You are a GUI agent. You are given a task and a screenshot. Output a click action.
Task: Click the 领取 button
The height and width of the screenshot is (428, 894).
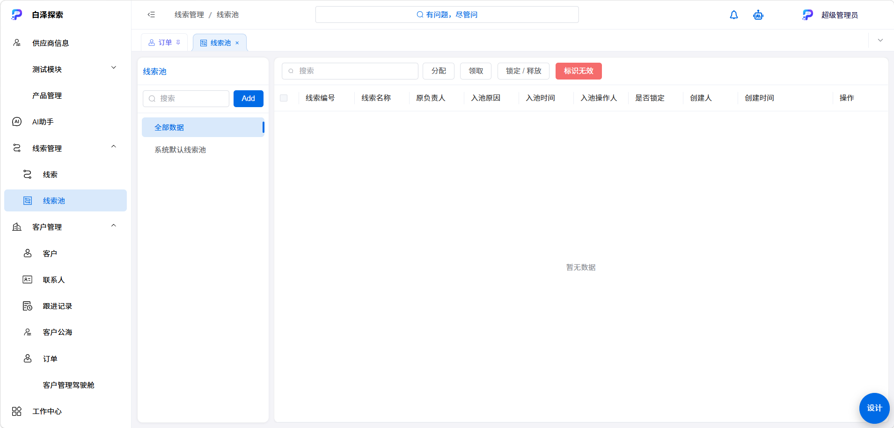(x=476, y=71)
